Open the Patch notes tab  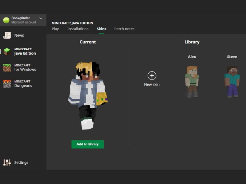click(124, 29)
